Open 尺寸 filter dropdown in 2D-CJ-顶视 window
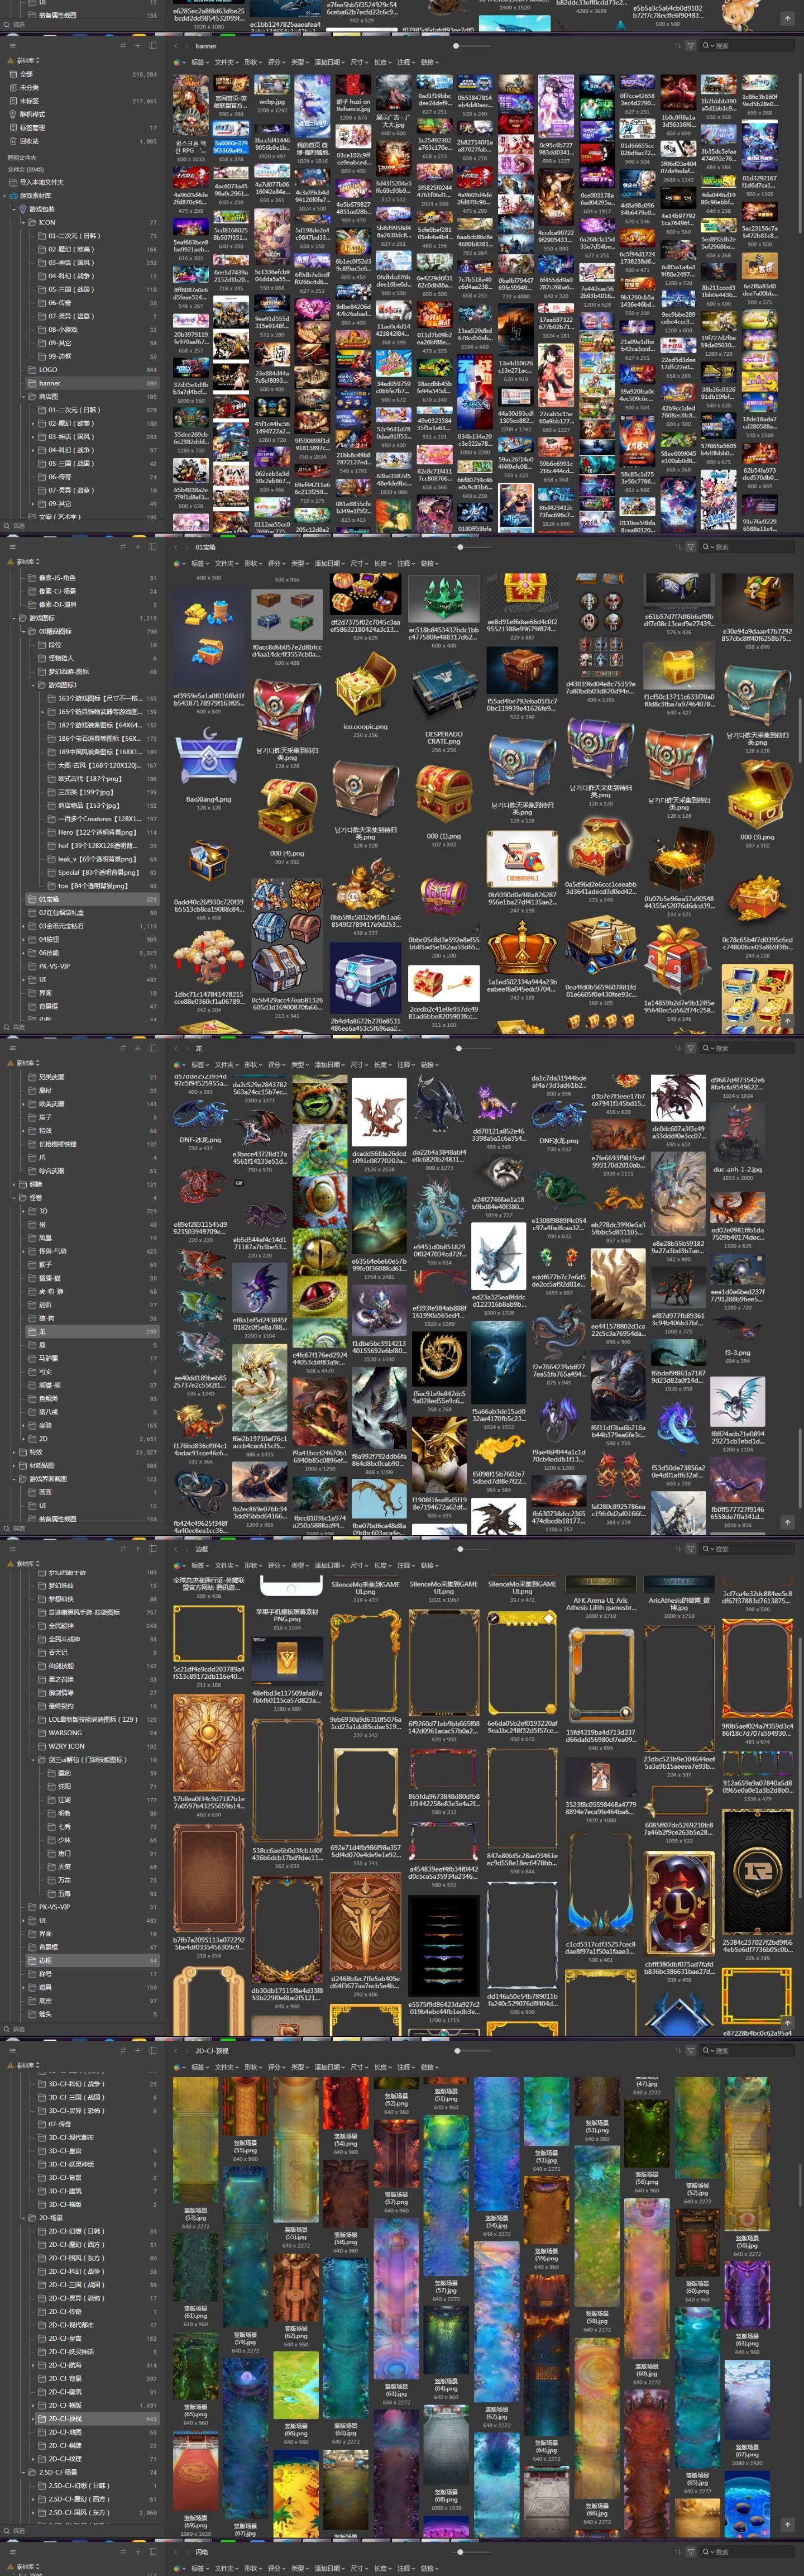The image size is (804, 2576). 358,2066
